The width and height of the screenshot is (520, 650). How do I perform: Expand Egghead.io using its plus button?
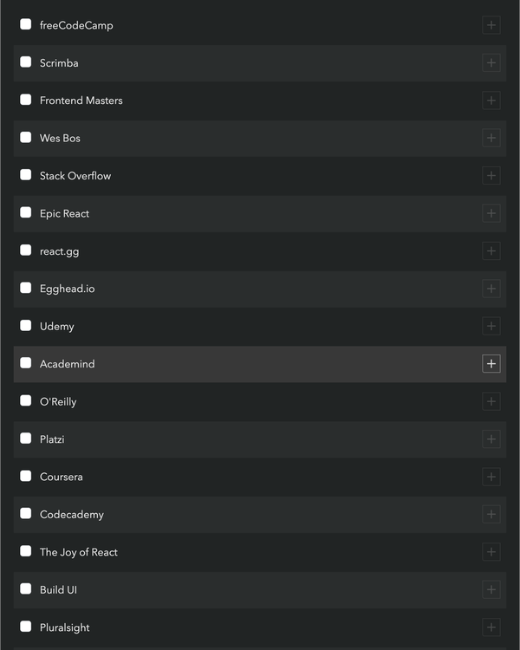pos(491,289)
